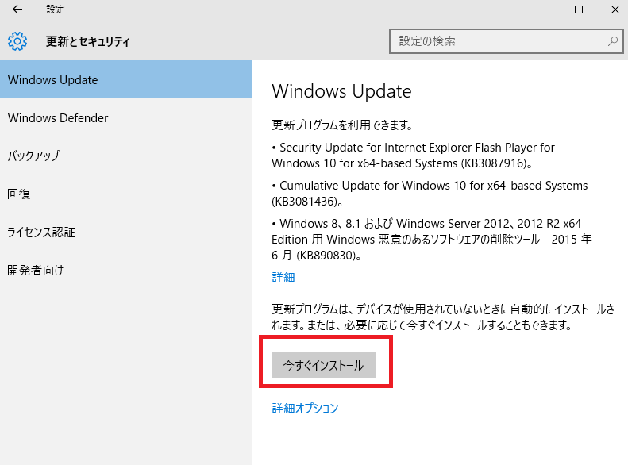Screen dimensions: 628x465
Task: Click the Windows Update page heading
Action: (341, 91)
